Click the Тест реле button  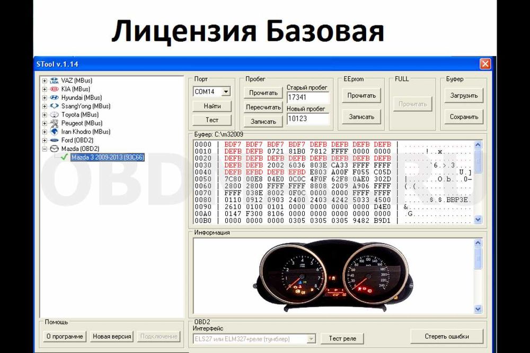click(x=342, y=339)
